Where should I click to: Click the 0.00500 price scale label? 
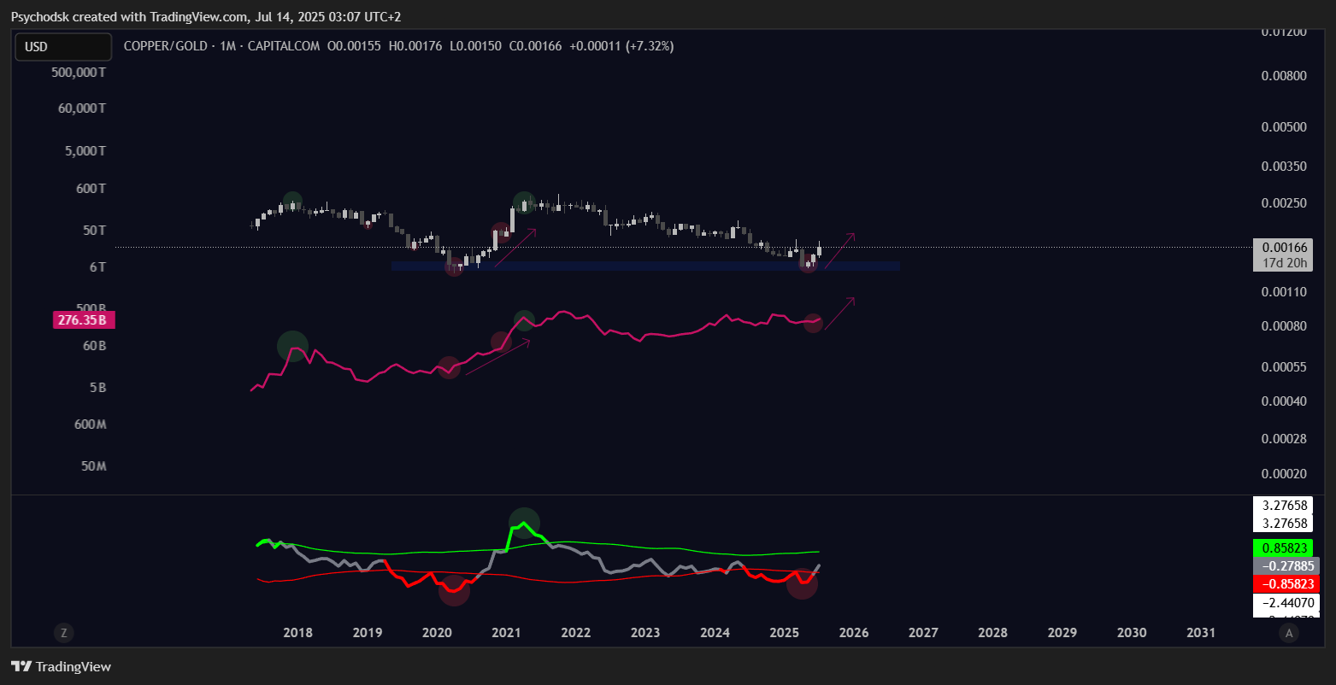[1284, 127]
